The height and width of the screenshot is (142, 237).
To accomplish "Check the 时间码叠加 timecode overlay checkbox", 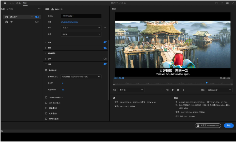I will tap(46, 119).
